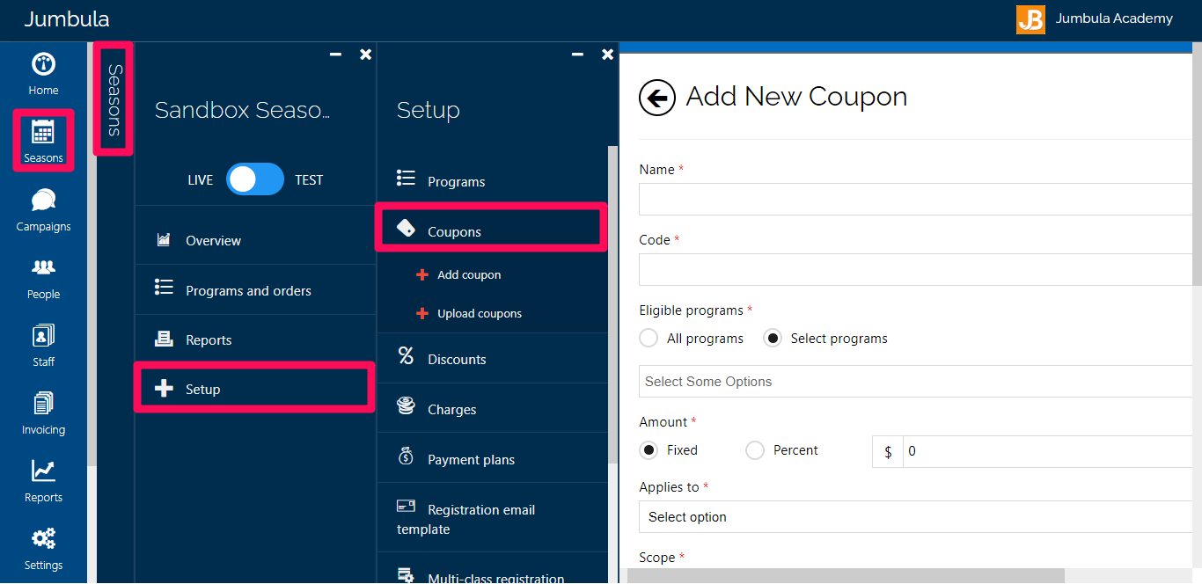1202x584 pixels.
Task: Click the back arrow beside Add New Coupon
Action: tap(657, 98)
